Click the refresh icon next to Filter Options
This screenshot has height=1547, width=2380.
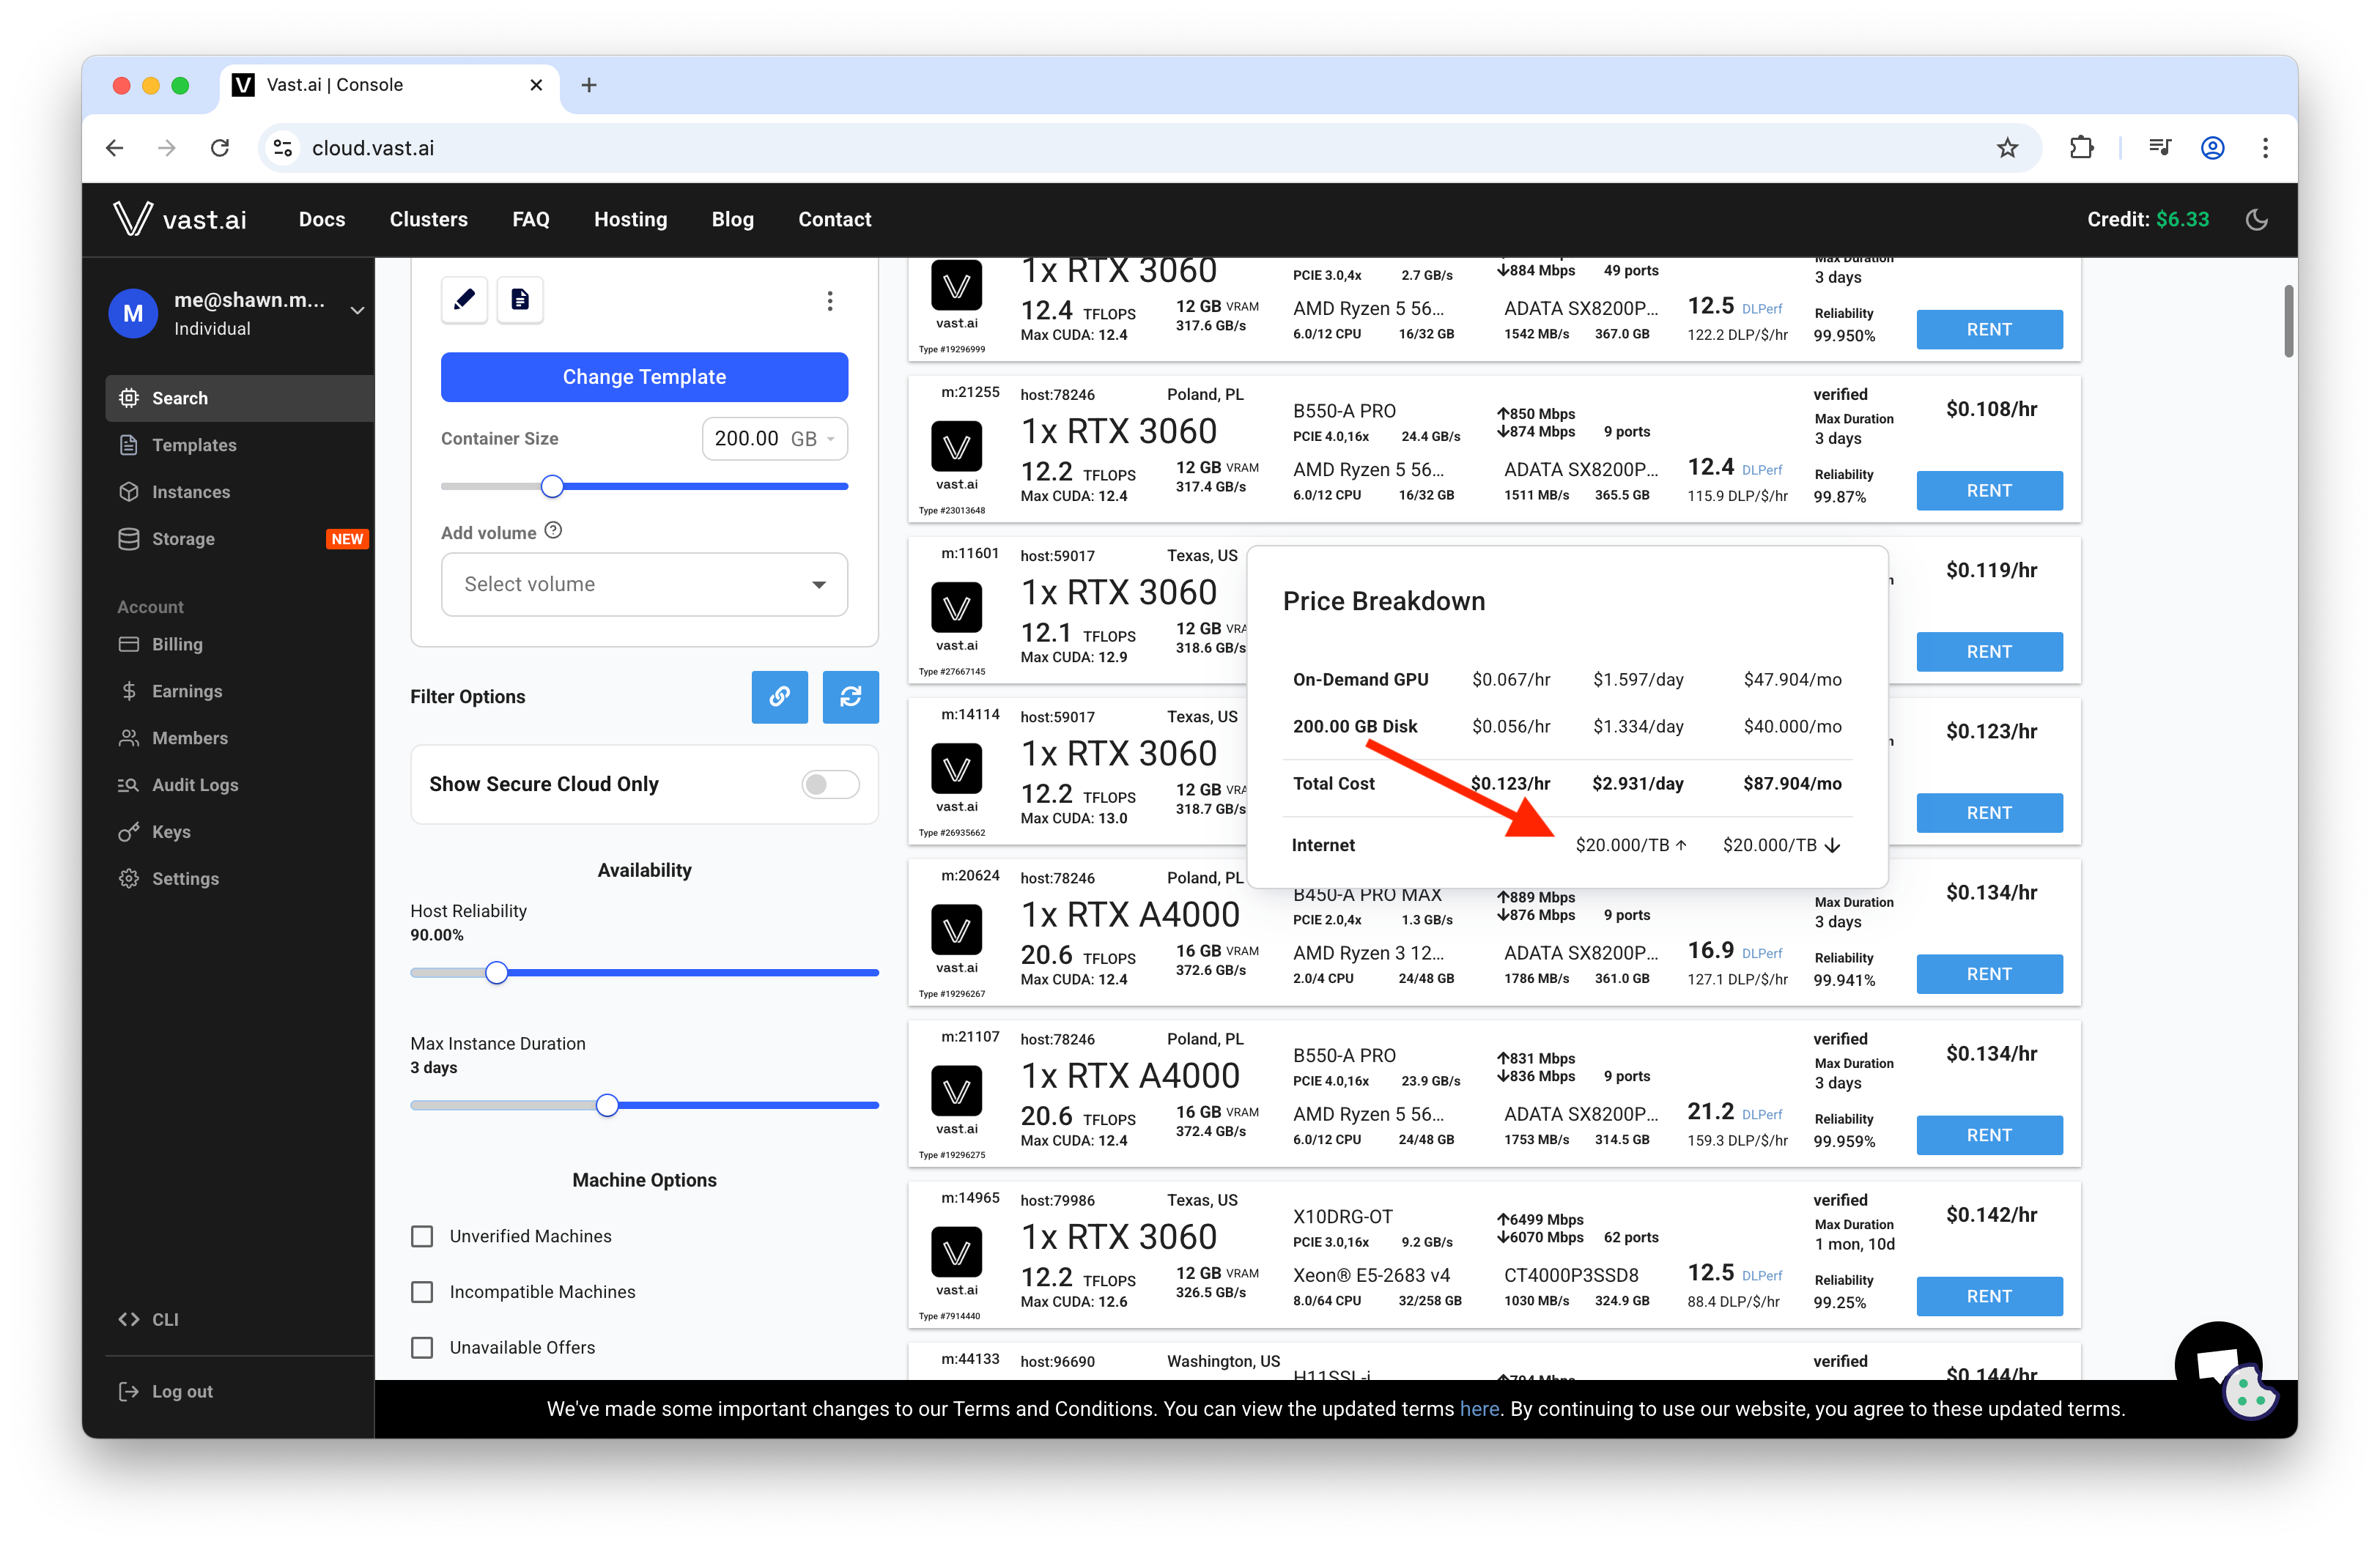(850, 697)
